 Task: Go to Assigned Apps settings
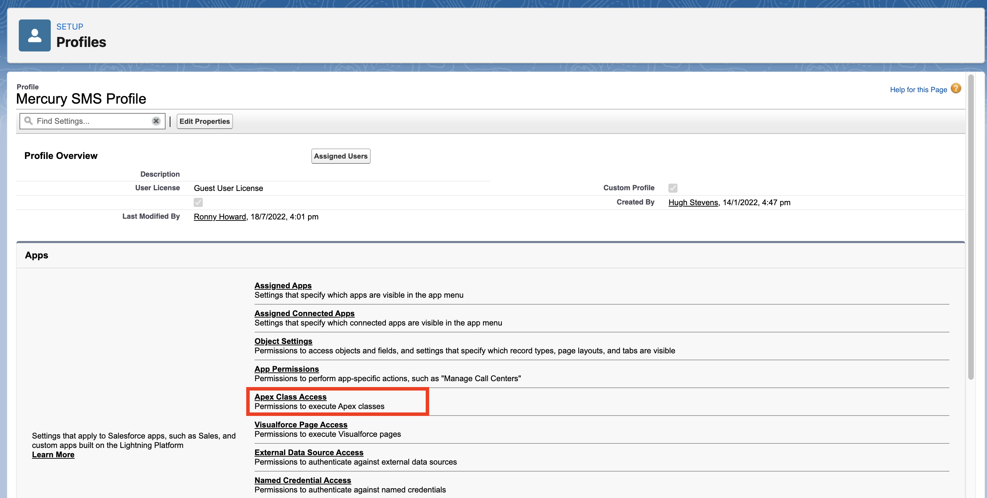(283, 286)
